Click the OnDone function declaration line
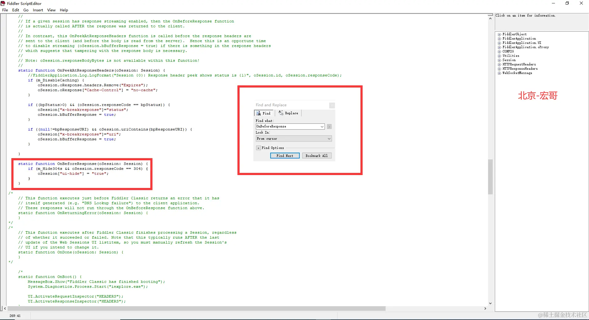Viewport: 589px width, 320px height. 71,252
